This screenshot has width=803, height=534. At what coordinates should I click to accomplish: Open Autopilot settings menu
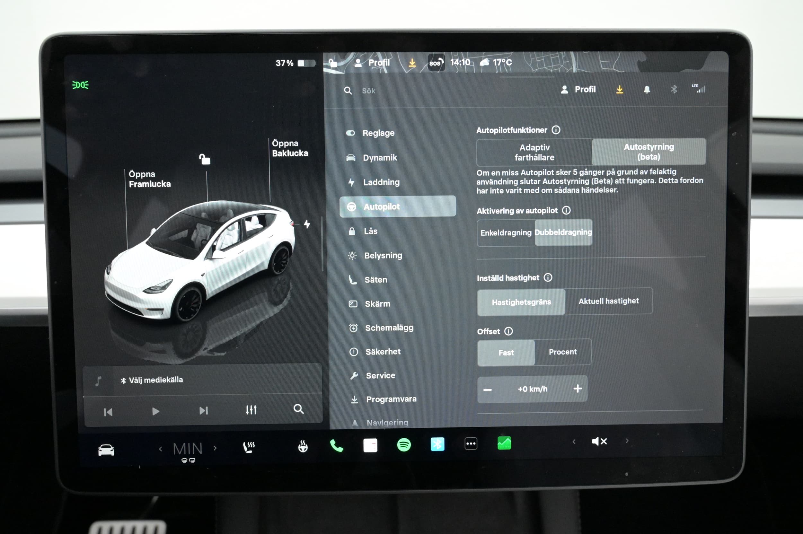pos(398,206)
